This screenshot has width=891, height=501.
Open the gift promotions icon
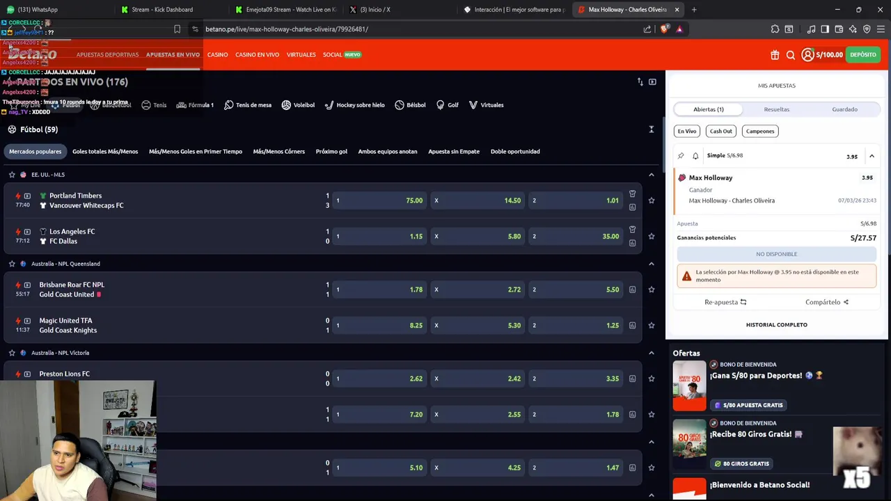pos(775,55)
